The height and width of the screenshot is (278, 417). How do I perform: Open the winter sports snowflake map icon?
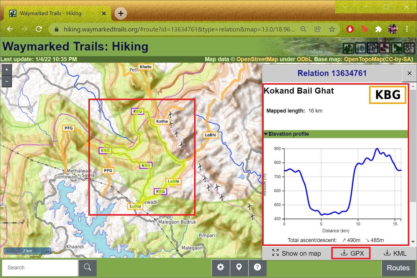tap(409, 48)
